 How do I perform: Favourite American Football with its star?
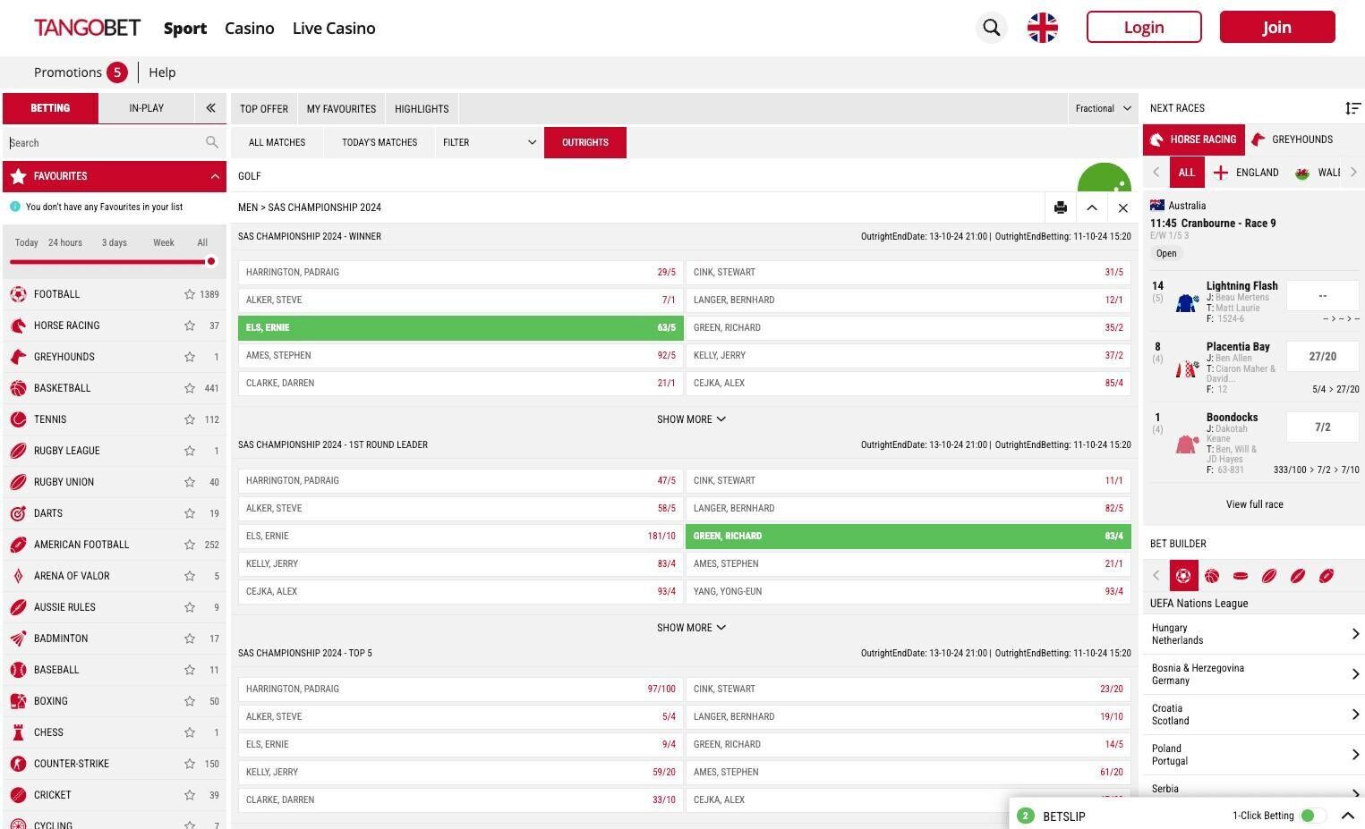pos(190,545)
